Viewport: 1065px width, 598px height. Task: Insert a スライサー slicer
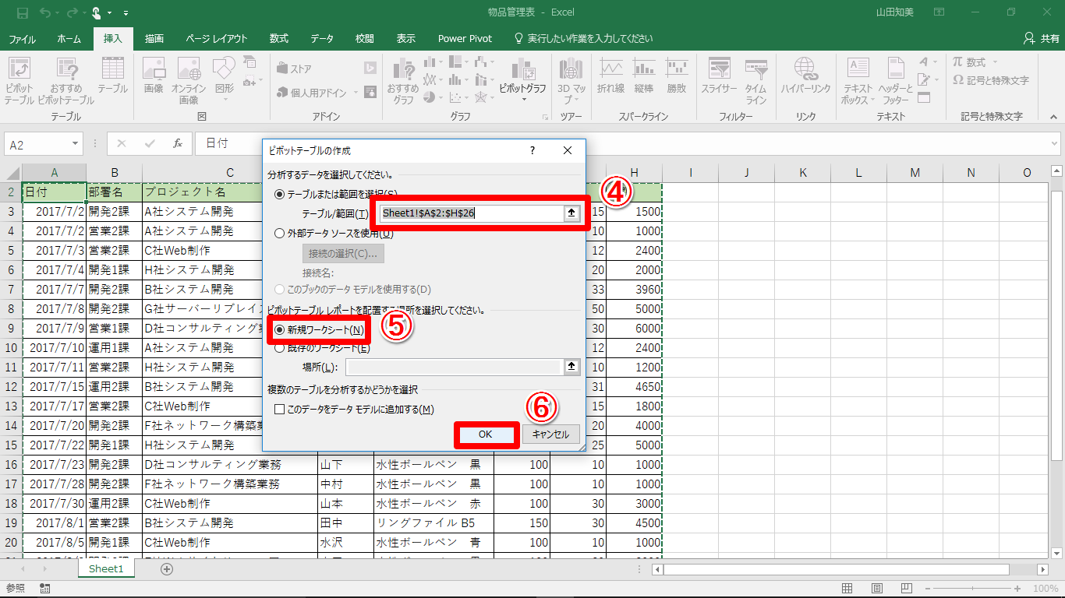click(719, 76)
